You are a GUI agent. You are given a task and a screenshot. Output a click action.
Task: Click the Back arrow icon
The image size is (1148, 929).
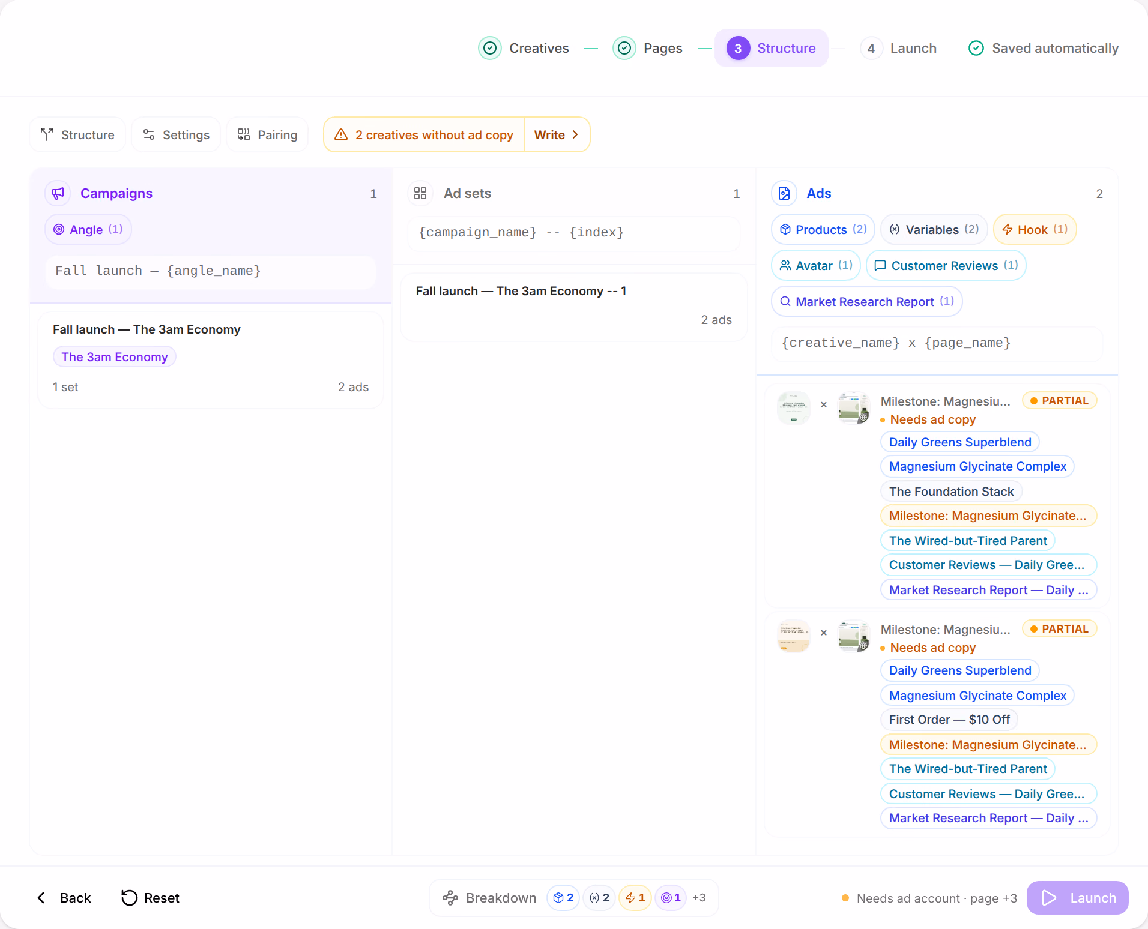[x=41, y=898]
